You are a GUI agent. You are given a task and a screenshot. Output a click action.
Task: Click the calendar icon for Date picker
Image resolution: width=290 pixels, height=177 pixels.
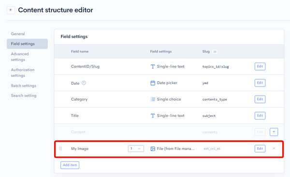[153, 83]
